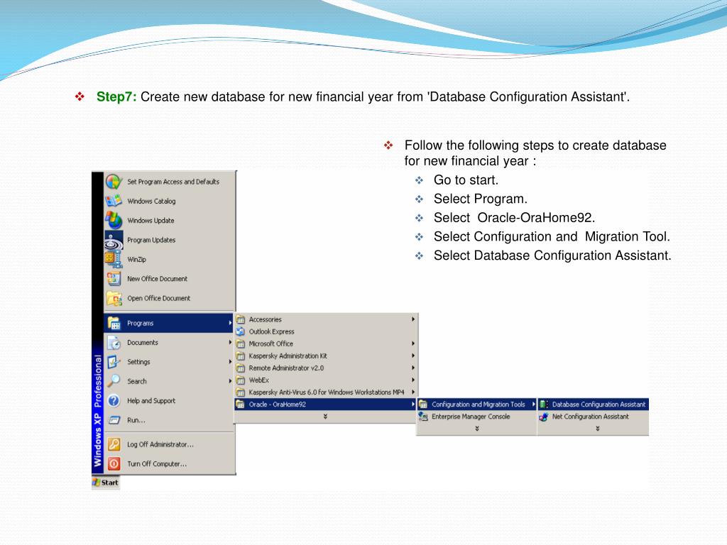Expand the Accessories submenu arrow
Image resolution: width=727 pixels, height=545 pixels.
click(412, 319)
